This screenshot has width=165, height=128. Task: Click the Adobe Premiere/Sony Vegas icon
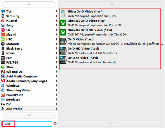3,81
